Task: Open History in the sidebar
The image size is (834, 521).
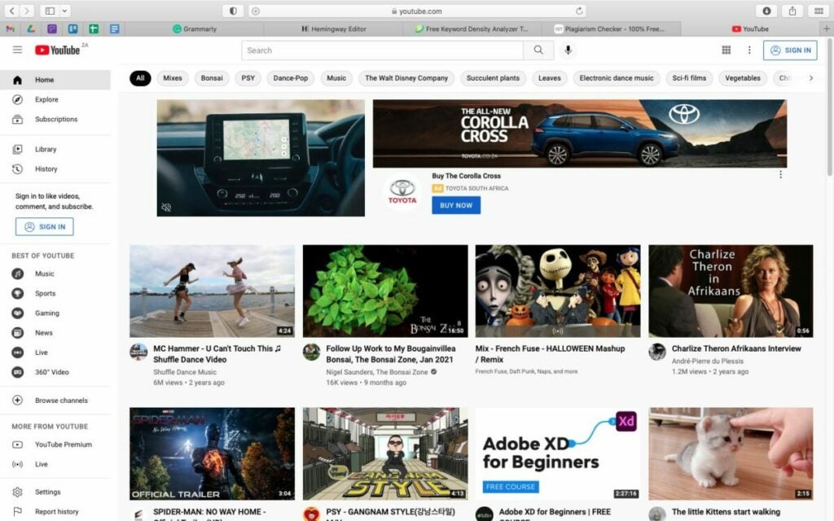Action: tap(55, 169)
